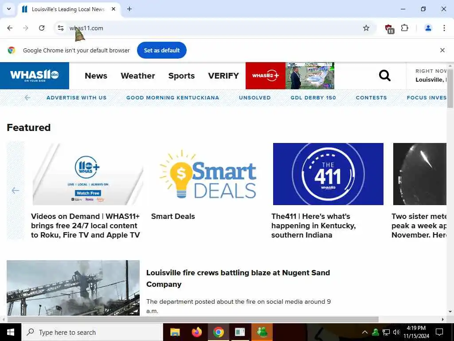Screen dimensions: 454x341
Task: Click the left arrow in secondary navigation
Action: click(27, 98)
